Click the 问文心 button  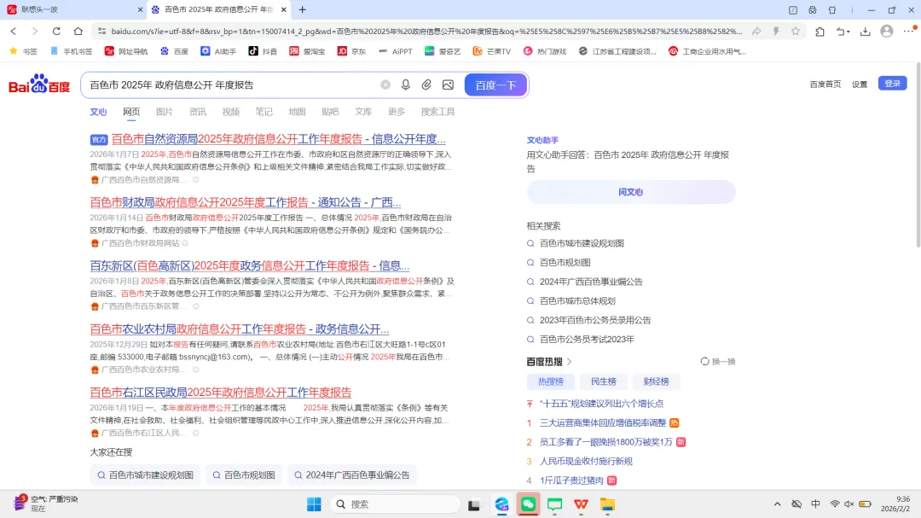631,192
